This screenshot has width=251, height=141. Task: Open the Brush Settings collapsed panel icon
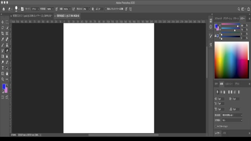[211, 36]
